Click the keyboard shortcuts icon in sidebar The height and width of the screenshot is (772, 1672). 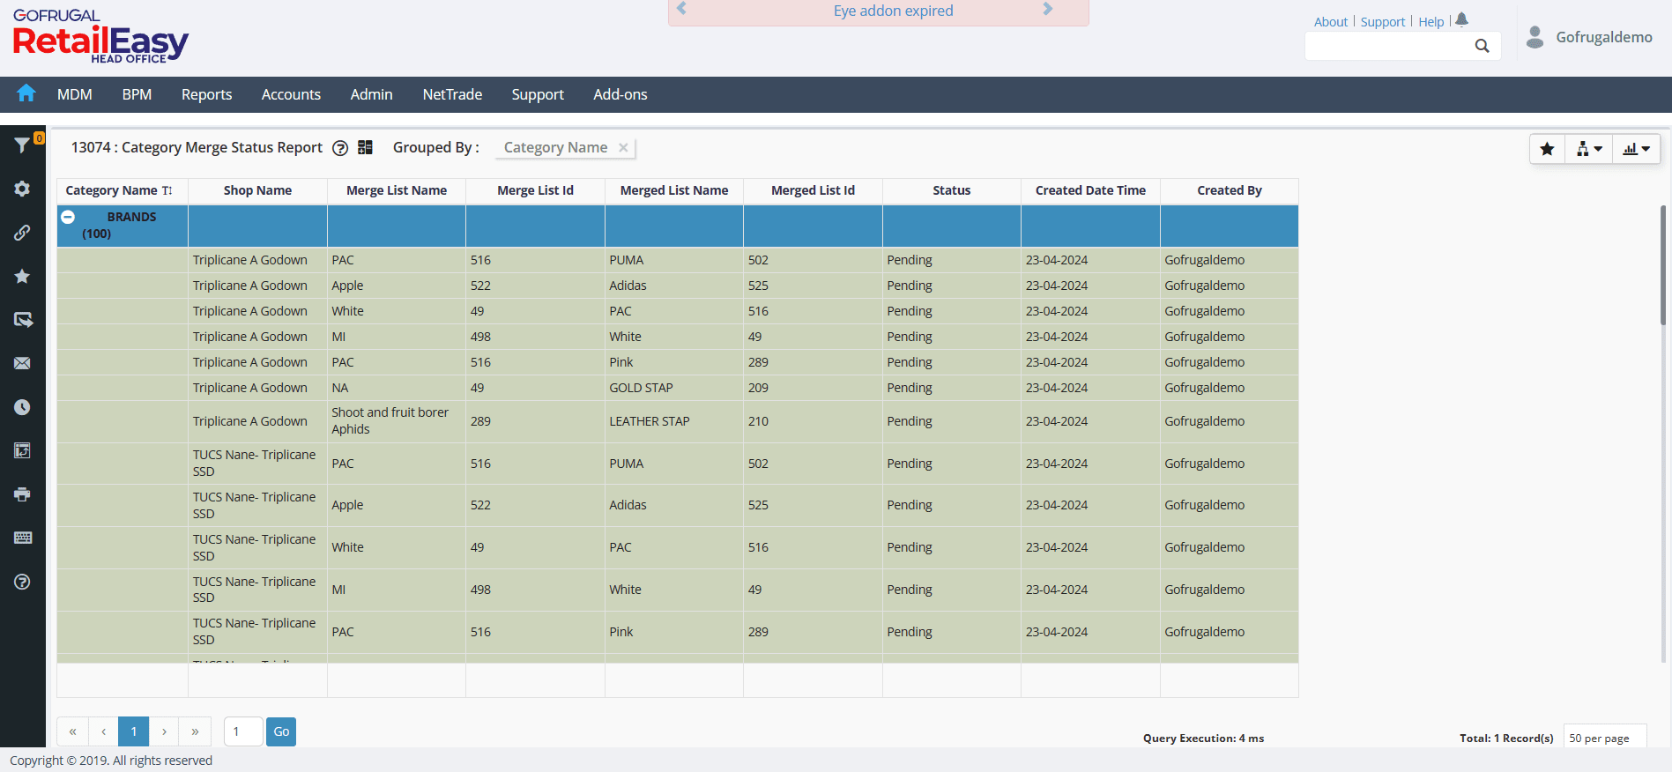tap(22, 538)
